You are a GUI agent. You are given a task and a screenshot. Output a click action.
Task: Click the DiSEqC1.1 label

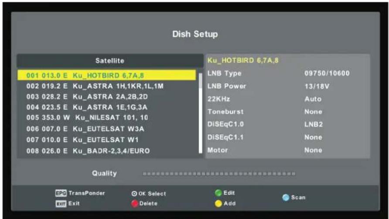click(225, 137)
